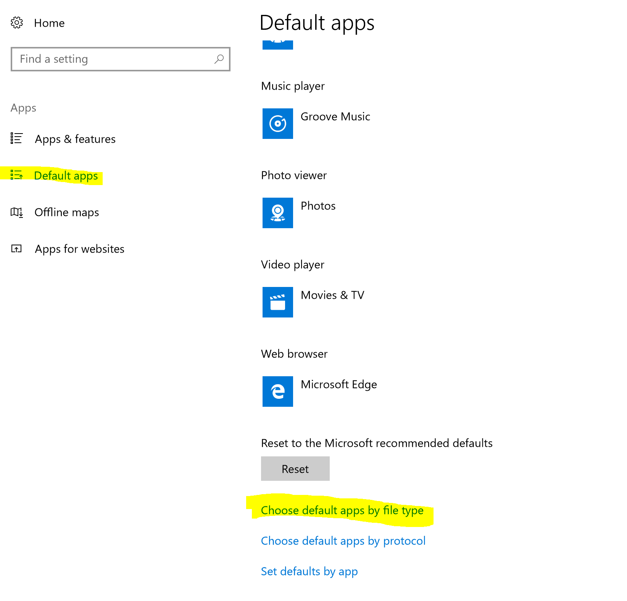Open Choose default apps by protocol
627x601 pixels.
343,541
